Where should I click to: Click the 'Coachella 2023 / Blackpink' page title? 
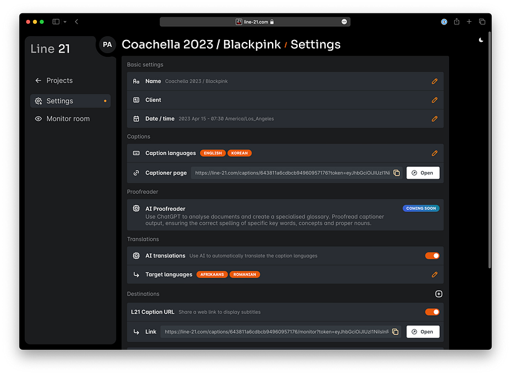(201, 44)
